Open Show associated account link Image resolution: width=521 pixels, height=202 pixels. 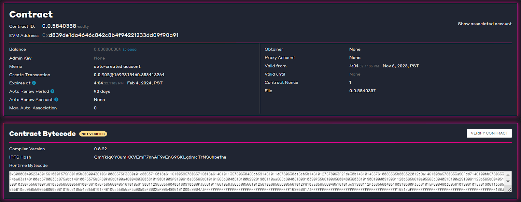point(485,24)
